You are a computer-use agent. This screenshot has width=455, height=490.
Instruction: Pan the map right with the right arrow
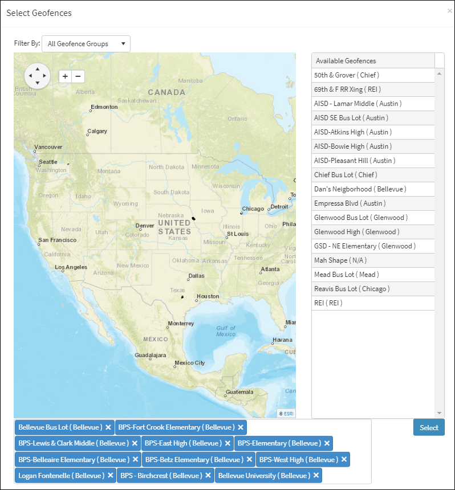(44, 76)
